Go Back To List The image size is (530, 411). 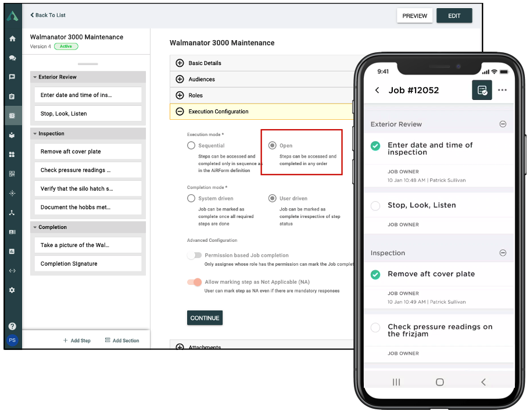coord(48,15)
